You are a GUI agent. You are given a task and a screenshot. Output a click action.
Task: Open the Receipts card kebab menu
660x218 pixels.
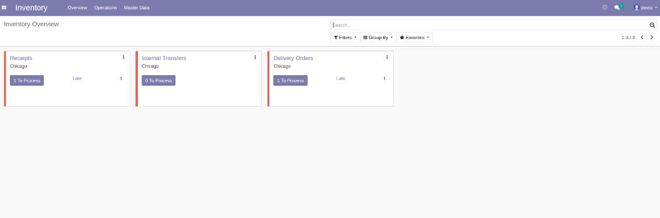tap(123, 57)
